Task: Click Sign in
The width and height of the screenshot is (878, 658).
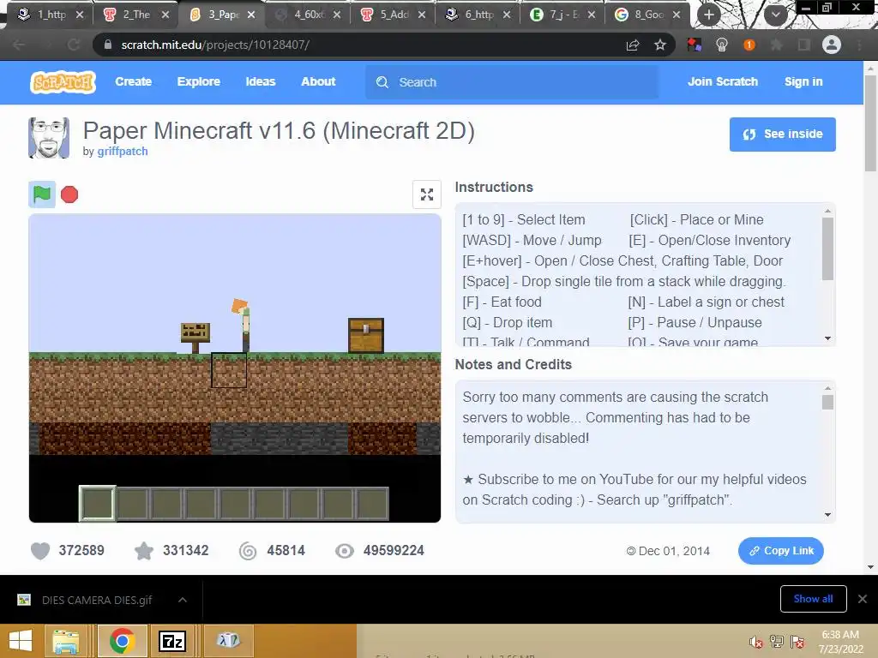Action: [x=803, y=81]
